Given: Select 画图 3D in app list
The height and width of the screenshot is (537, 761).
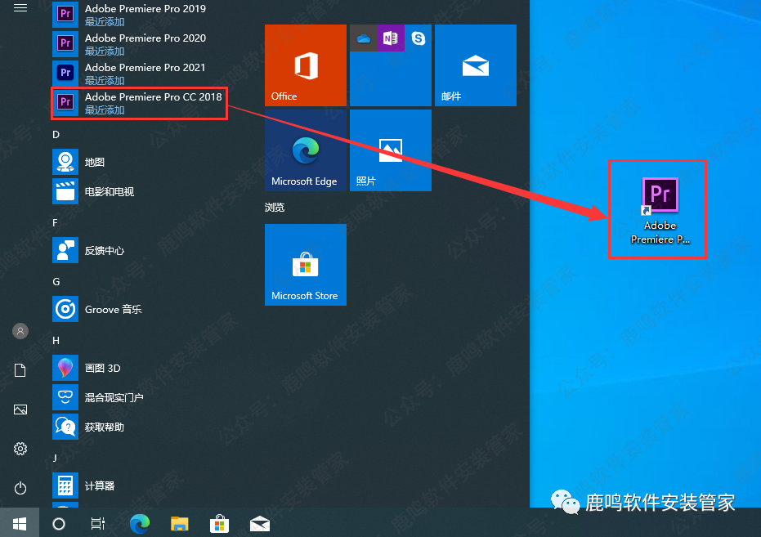Looking at the screenshot, I should tap(102, 369).
